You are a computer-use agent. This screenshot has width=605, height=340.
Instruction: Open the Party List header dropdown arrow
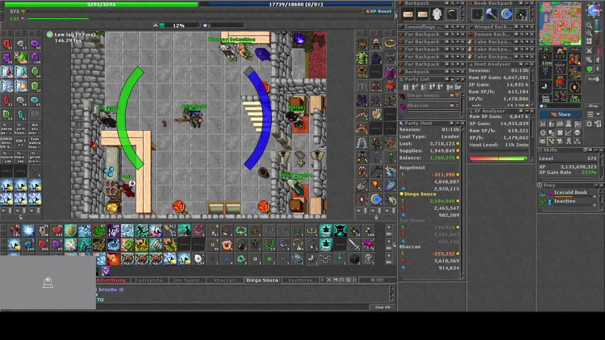(452, 79)
